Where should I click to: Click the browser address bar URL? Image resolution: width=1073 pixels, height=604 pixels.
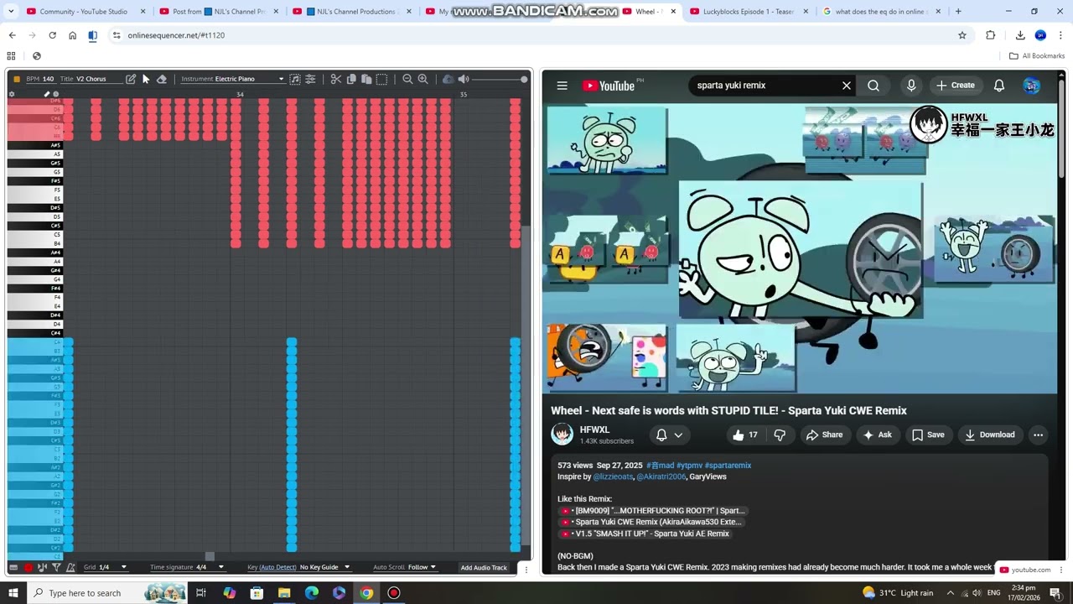click(x=536, y=35)
